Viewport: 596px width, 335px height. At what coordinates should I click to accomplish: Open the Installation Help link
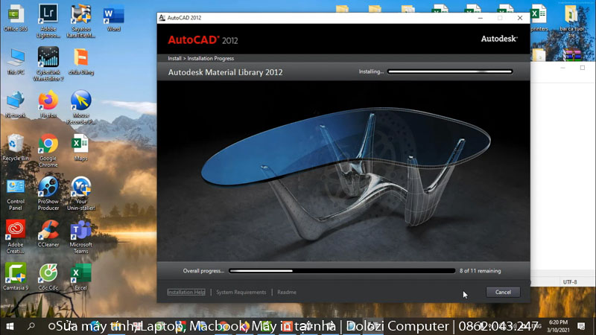click(x=186, y=293)
